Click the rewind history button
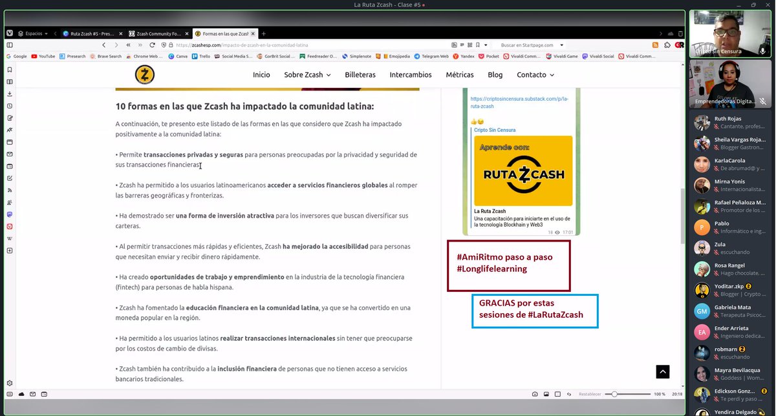The width and height of the screenshot is (776, 416). pyautogui.click(x=128, y=45)
